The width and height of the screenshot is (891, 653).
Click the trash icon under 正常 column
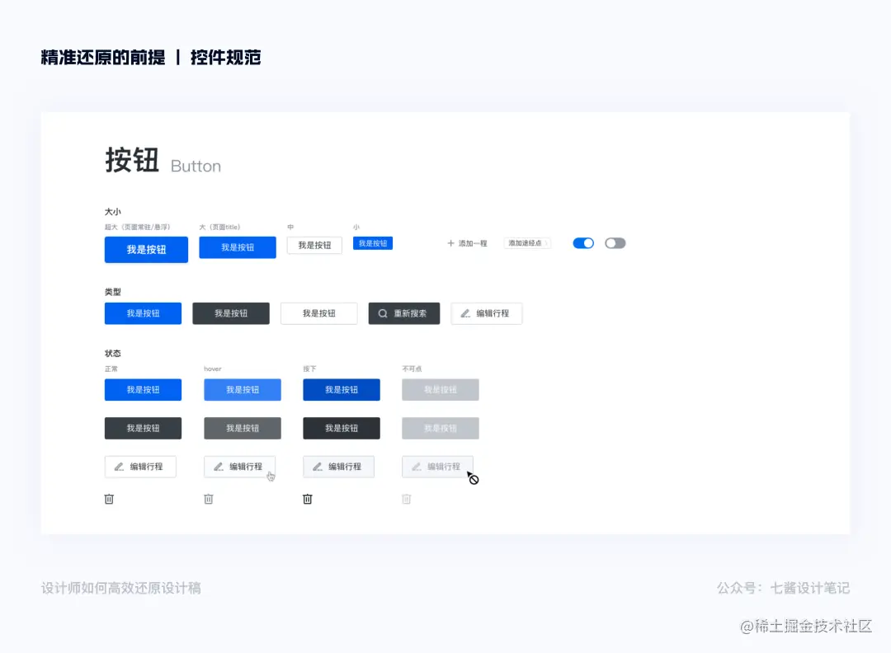[x=109, y=499]
